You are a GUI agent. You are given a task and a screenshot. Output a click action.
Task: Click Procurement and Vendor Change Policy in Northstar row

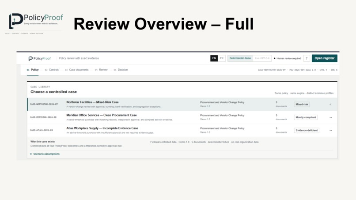tap(222, 102)
